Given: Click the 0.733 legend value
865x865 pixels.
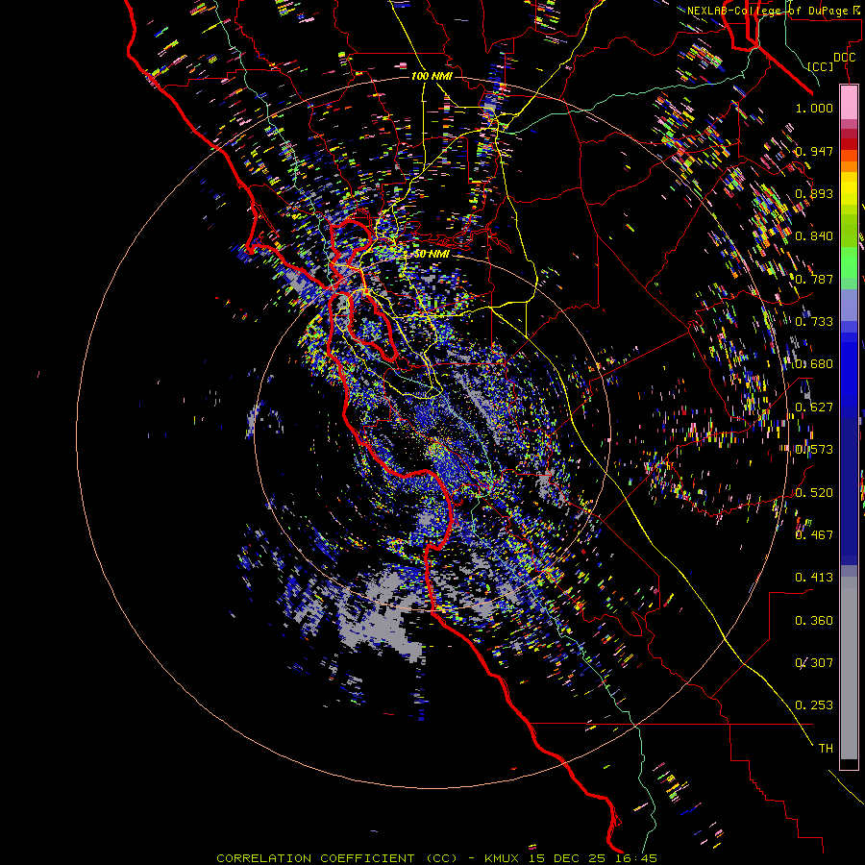Looking at the screenshot, I should (814, 322).
